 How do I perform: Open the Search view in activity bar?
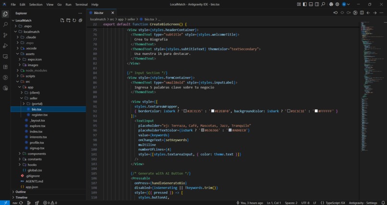click(x=5, y=24)
